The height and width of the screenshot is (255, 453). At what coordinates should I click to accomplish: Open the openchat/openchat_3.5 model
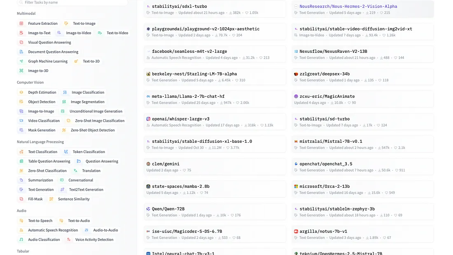[x=362, y=167]
